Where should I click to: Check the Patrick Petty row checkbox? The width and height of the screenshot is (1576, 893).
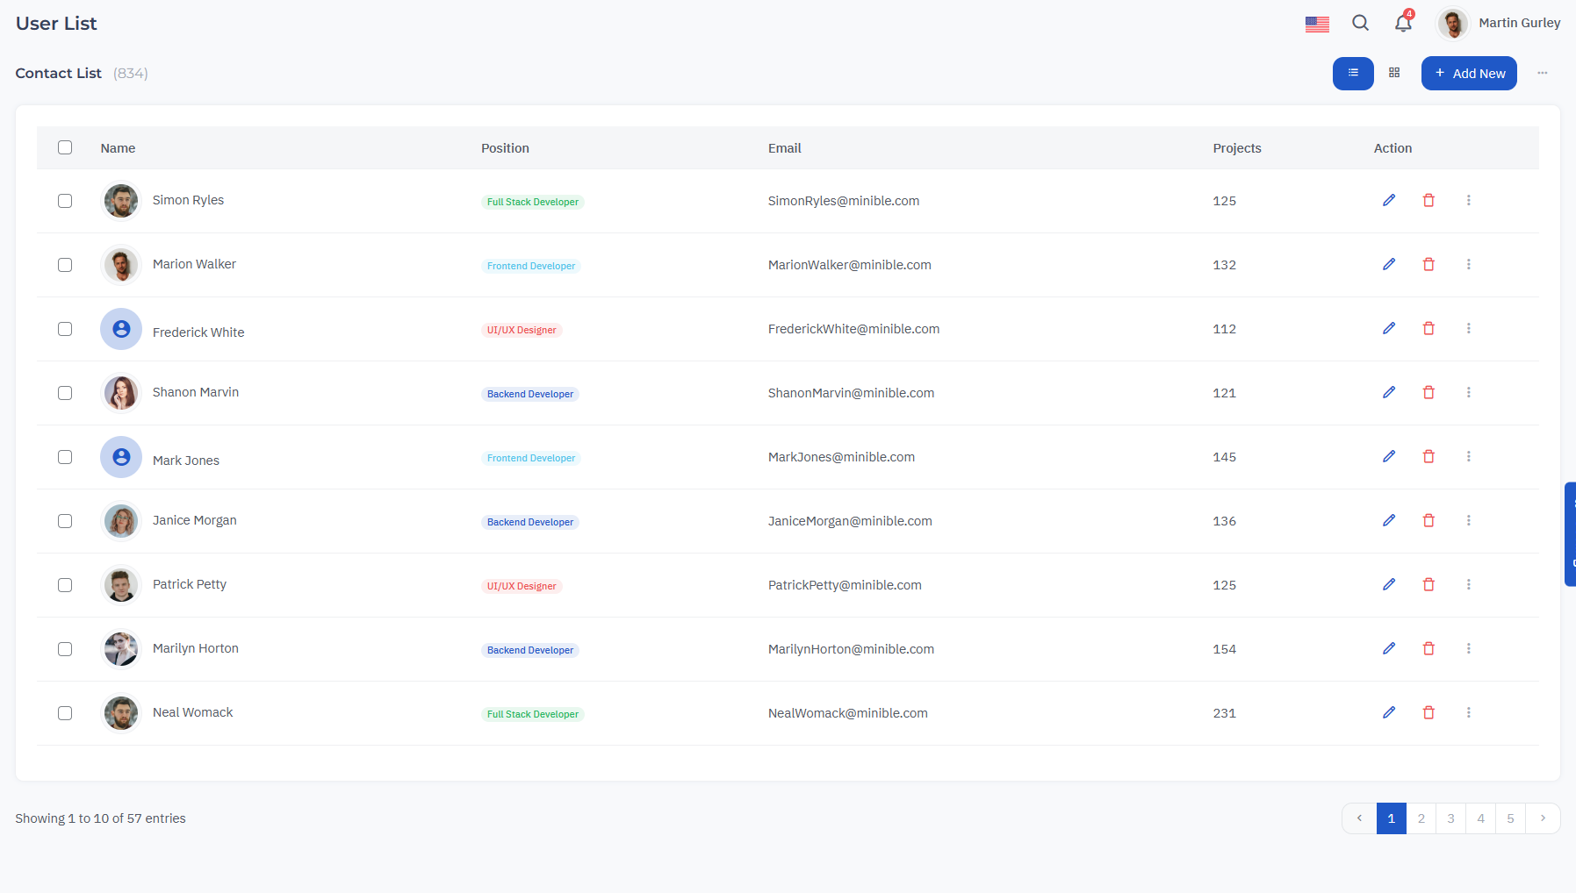point(65,585)
